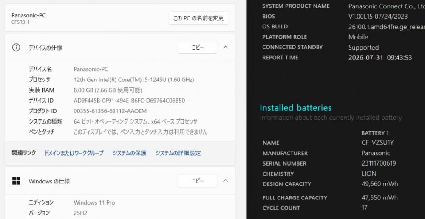Click the Windows logo icon beside Windows の仕様
Screen dimensions: 425x219
coord(16,181)
